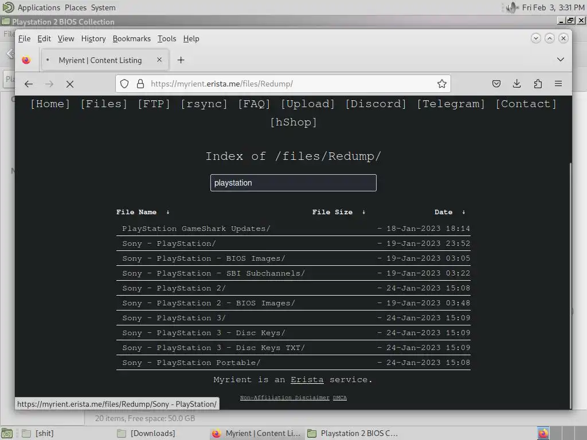The width and height of the screenshot is (587, 440).
Task: Open the Applications menu in top panel
Action: [38, 7]
